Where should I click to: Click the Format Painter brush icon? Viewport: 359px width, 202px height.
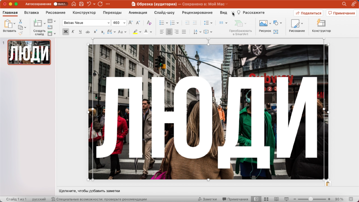tap(21, 33)
